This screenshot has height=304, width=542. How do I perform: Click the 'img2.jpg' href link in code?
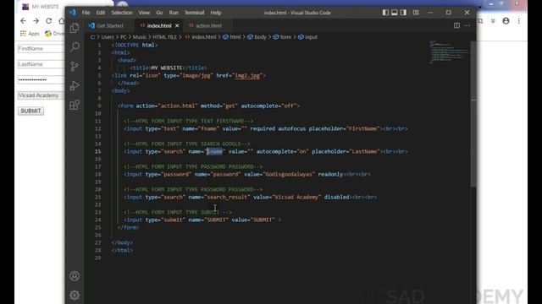click(x=247, y=75)
